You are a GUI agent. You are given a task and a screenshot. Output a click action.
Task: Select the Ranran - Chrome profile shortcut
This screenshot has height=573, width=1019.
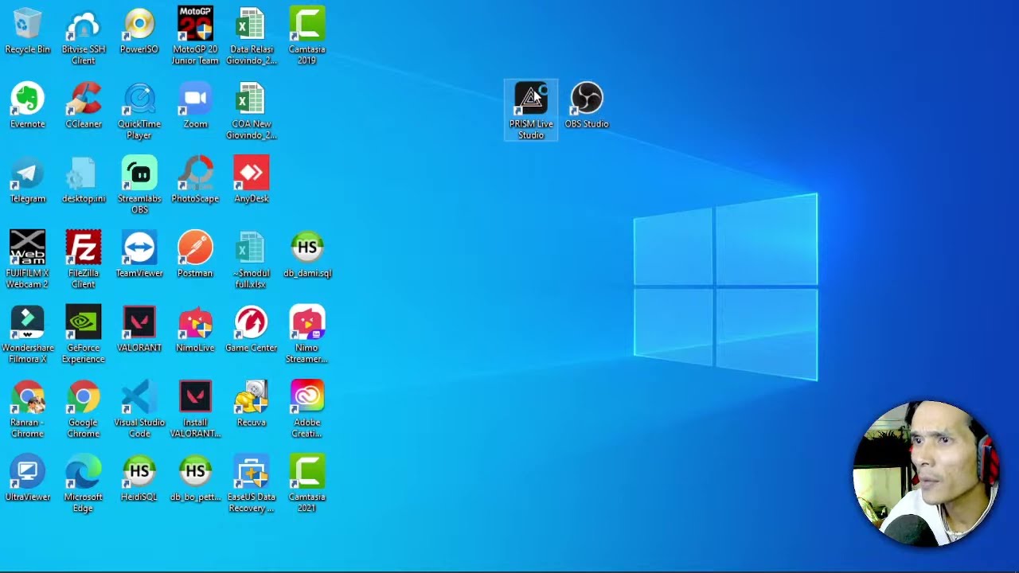28,411
